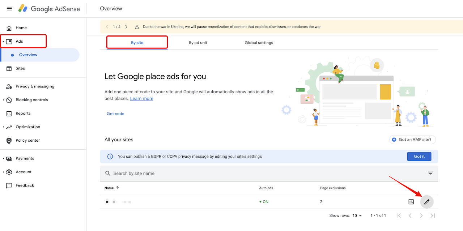Open the hamburger main menu
The height and width of the screenshot is (231, 463).
click(x=9, y=9)
